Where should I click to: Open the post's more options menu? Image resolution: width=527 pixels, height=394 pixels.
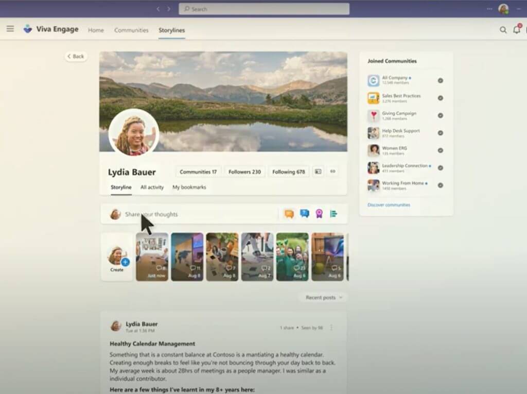(x=331, y=328)
